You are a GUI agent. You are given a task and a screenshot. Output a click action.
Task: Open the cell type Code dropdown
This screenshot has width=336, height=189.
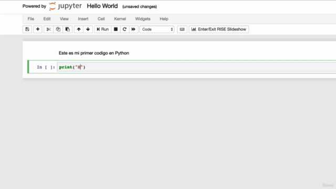[157, 29]
